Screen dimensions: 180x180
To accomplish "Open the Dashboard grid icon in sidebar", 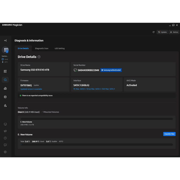I will 5,71.
